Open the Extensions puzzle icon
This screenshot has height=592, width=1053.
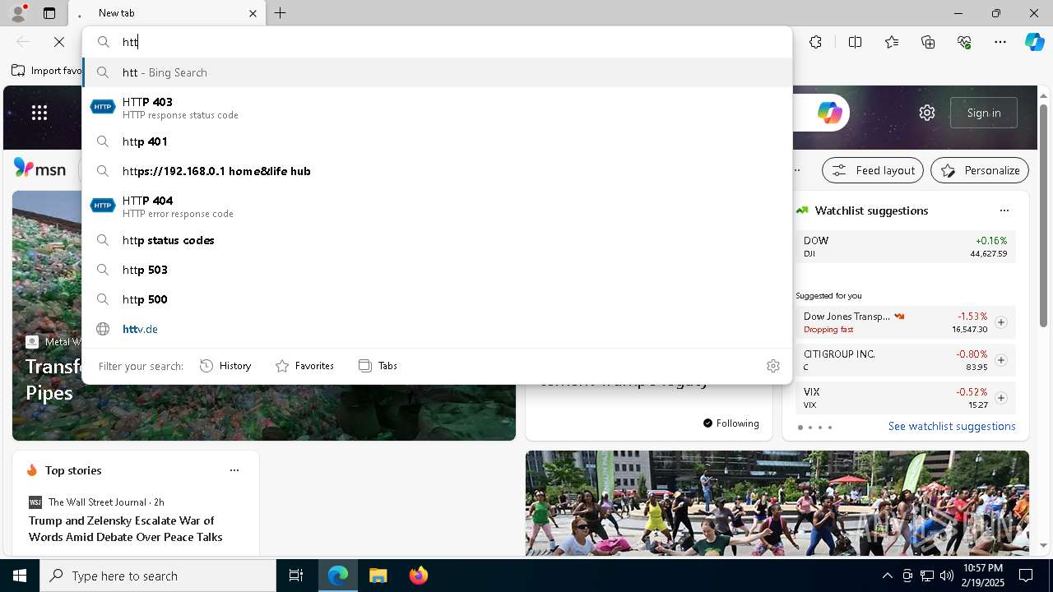click(x=815, y=42)
